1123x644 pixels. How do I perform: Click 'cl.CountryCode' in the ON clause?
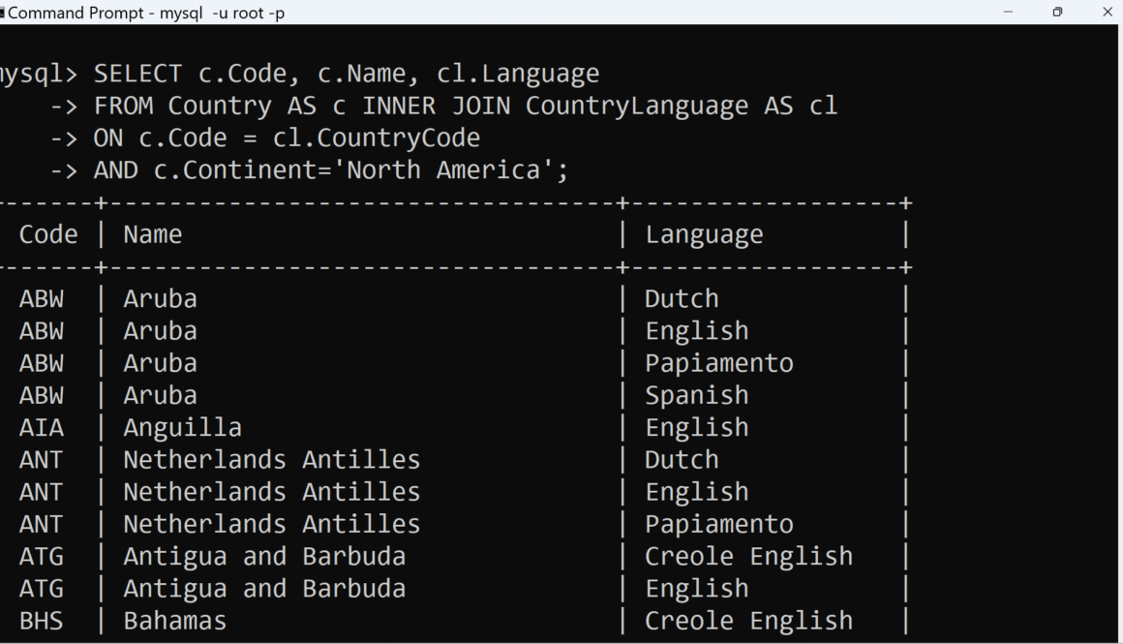[x=376, y=138]
